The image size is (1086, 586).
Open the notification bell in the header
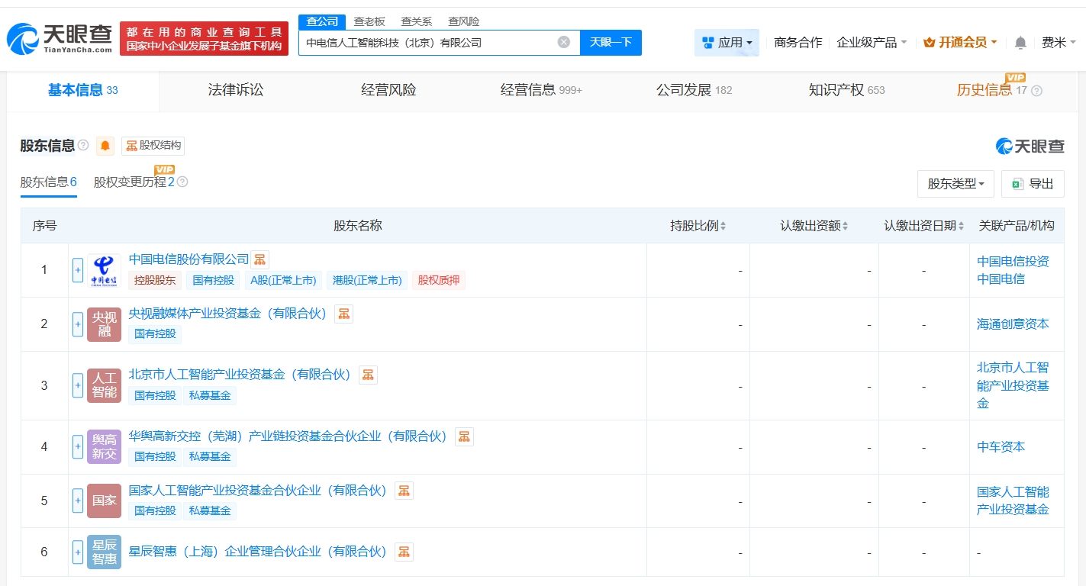pyautogui.click(x=1020, y=43)
